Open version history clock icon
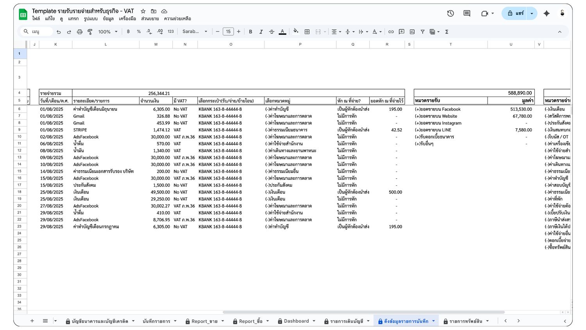586x330 pixels. pyautogui.click(x=450, y=13)
